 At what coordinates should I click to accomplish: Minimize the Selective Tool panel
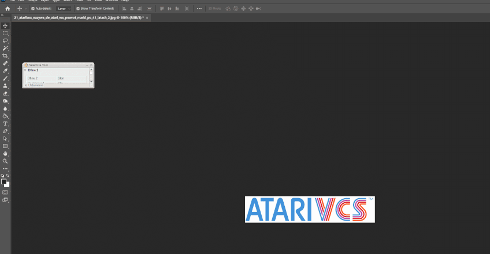click(87, 65)
